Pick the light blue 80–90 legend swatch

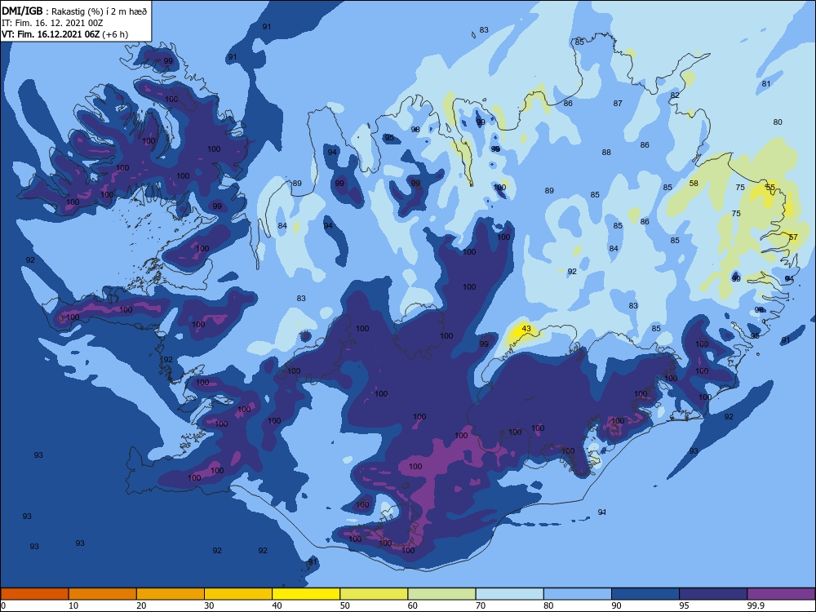pos(578,594)
